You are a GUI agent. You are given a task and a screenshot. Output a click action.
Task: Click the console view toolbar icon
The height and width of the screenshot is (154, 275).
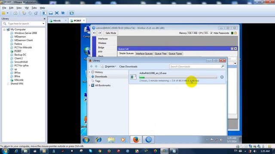71,13
